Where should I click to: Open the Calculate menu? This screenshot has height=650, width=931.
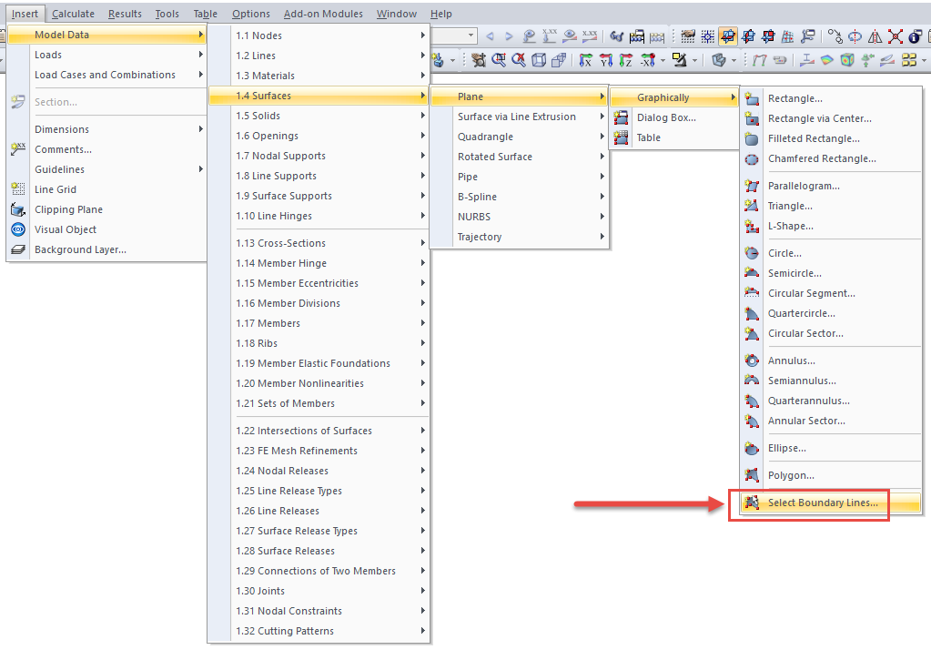(73, 14)
